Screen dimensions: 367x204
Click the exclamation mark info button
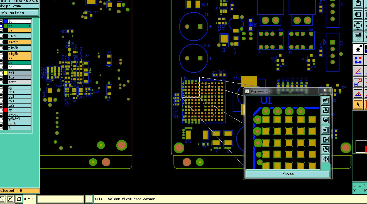pyautogui.click(x=89, y=199)
